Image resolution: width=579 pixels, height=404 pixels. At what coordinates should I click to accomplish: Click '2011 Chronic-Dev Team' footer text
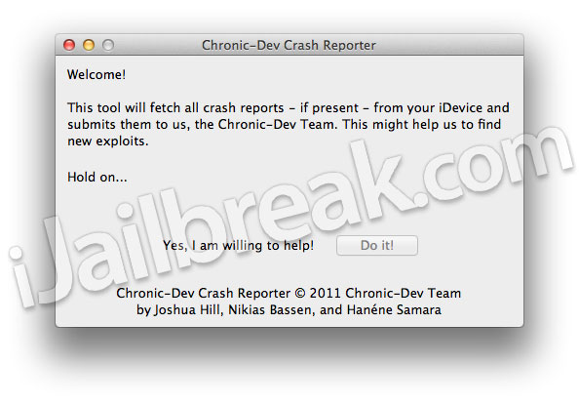coord(385,293)
